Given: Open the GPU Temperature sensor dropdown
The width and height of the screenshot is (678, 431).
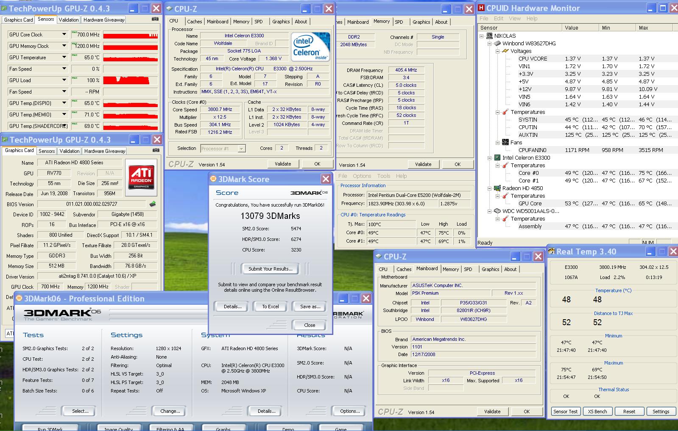Looking at the screenshot, I should (x=64, y=57).
